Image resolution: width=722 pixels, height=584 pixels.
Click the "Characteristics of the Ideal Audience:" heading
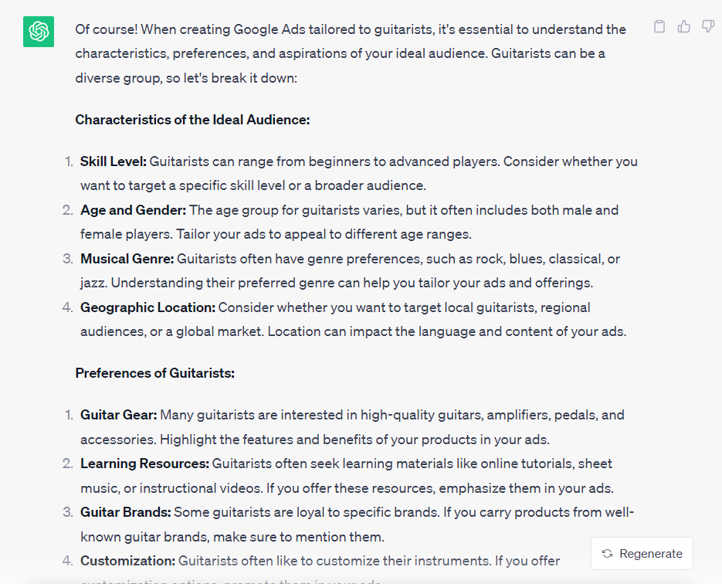(x=192, y=120)
